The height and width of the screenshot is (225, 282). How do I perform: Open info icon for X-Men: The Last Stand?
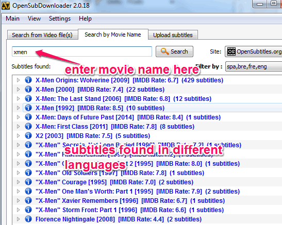[28, 98]
